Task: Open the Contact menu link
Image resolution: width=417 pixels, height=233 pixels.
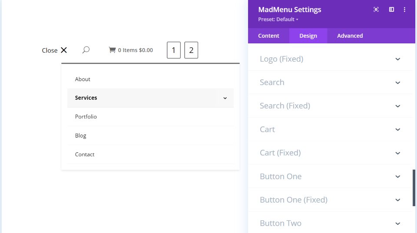Action: [85, 154]
